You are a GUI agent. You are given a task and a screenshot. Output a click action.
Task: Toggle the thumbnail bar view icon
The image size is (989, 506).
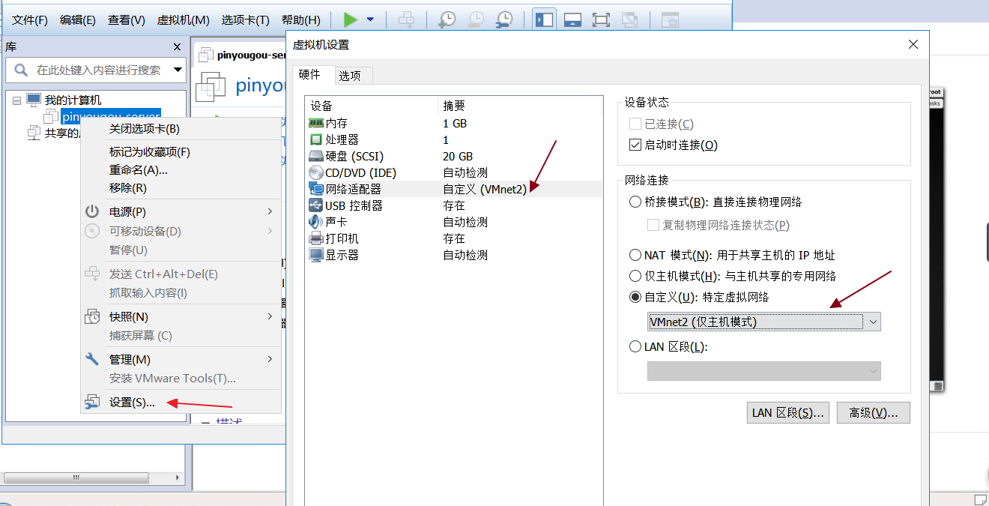pyautogui.click(x=573, y=19)
